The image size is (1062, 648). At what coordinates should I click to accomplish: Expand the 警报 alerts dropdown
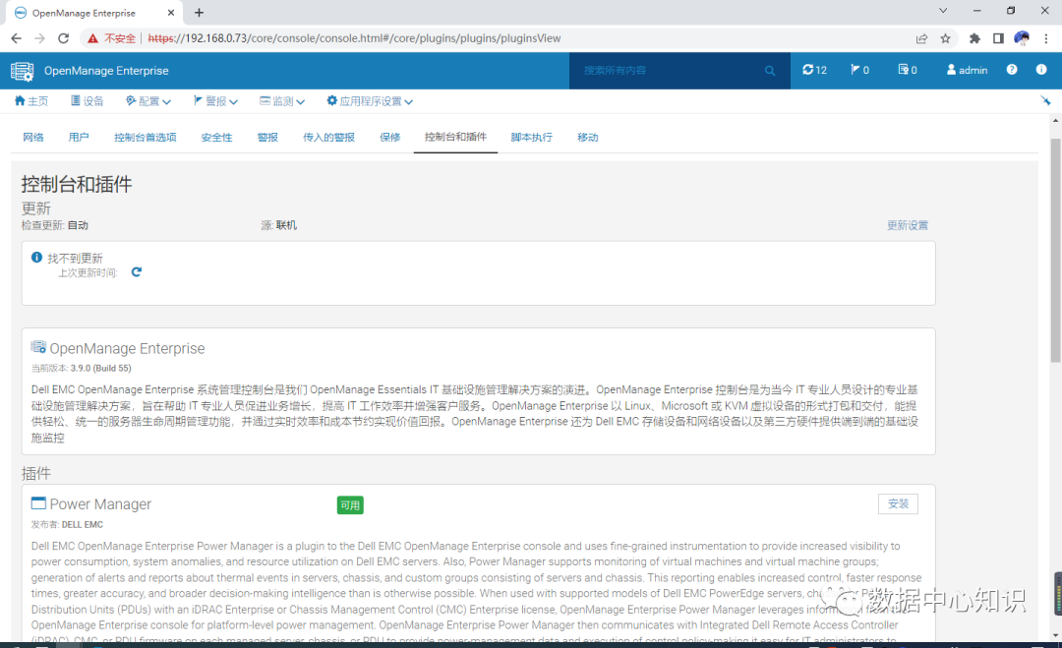point(215,101)
